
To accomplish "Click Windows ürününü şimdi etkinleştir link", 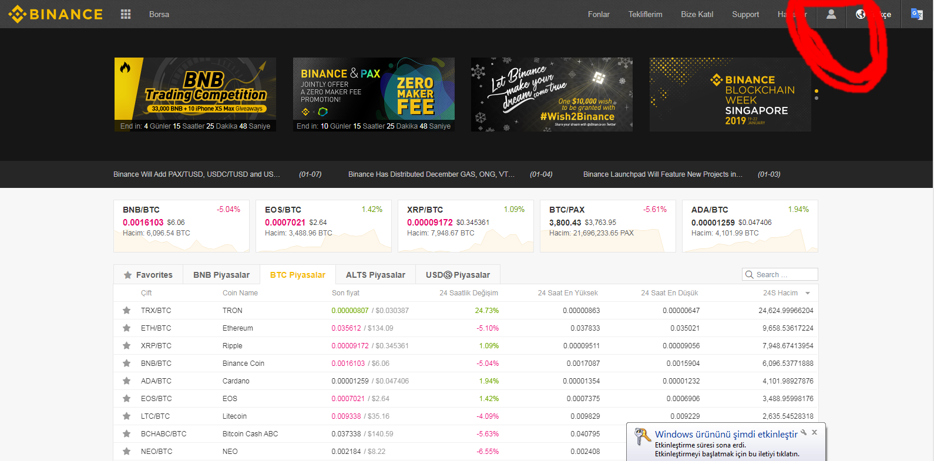I will (x=726, y=434).
